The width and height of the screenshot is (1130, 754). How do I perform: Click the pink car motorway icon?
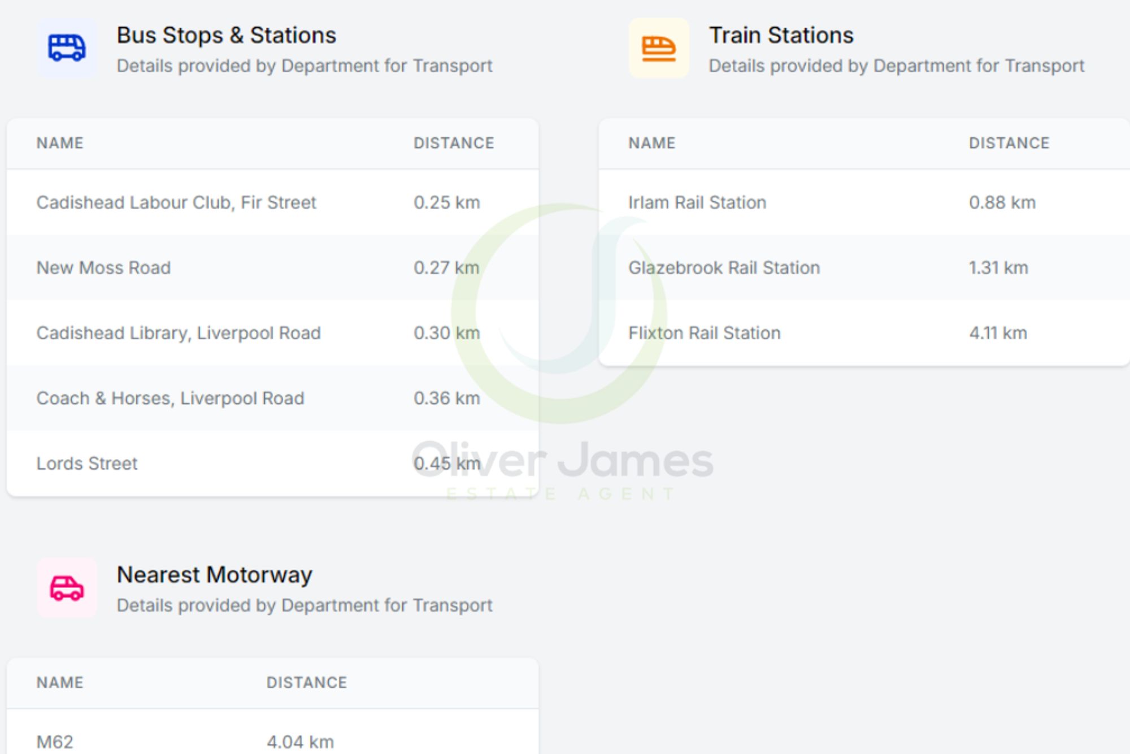click(x=67, y=588)
